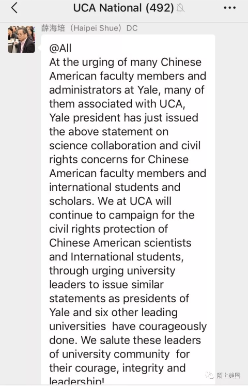Tap line "universities have courageously"
Viewport: 248px width, 386px height.
click(128, 327)
